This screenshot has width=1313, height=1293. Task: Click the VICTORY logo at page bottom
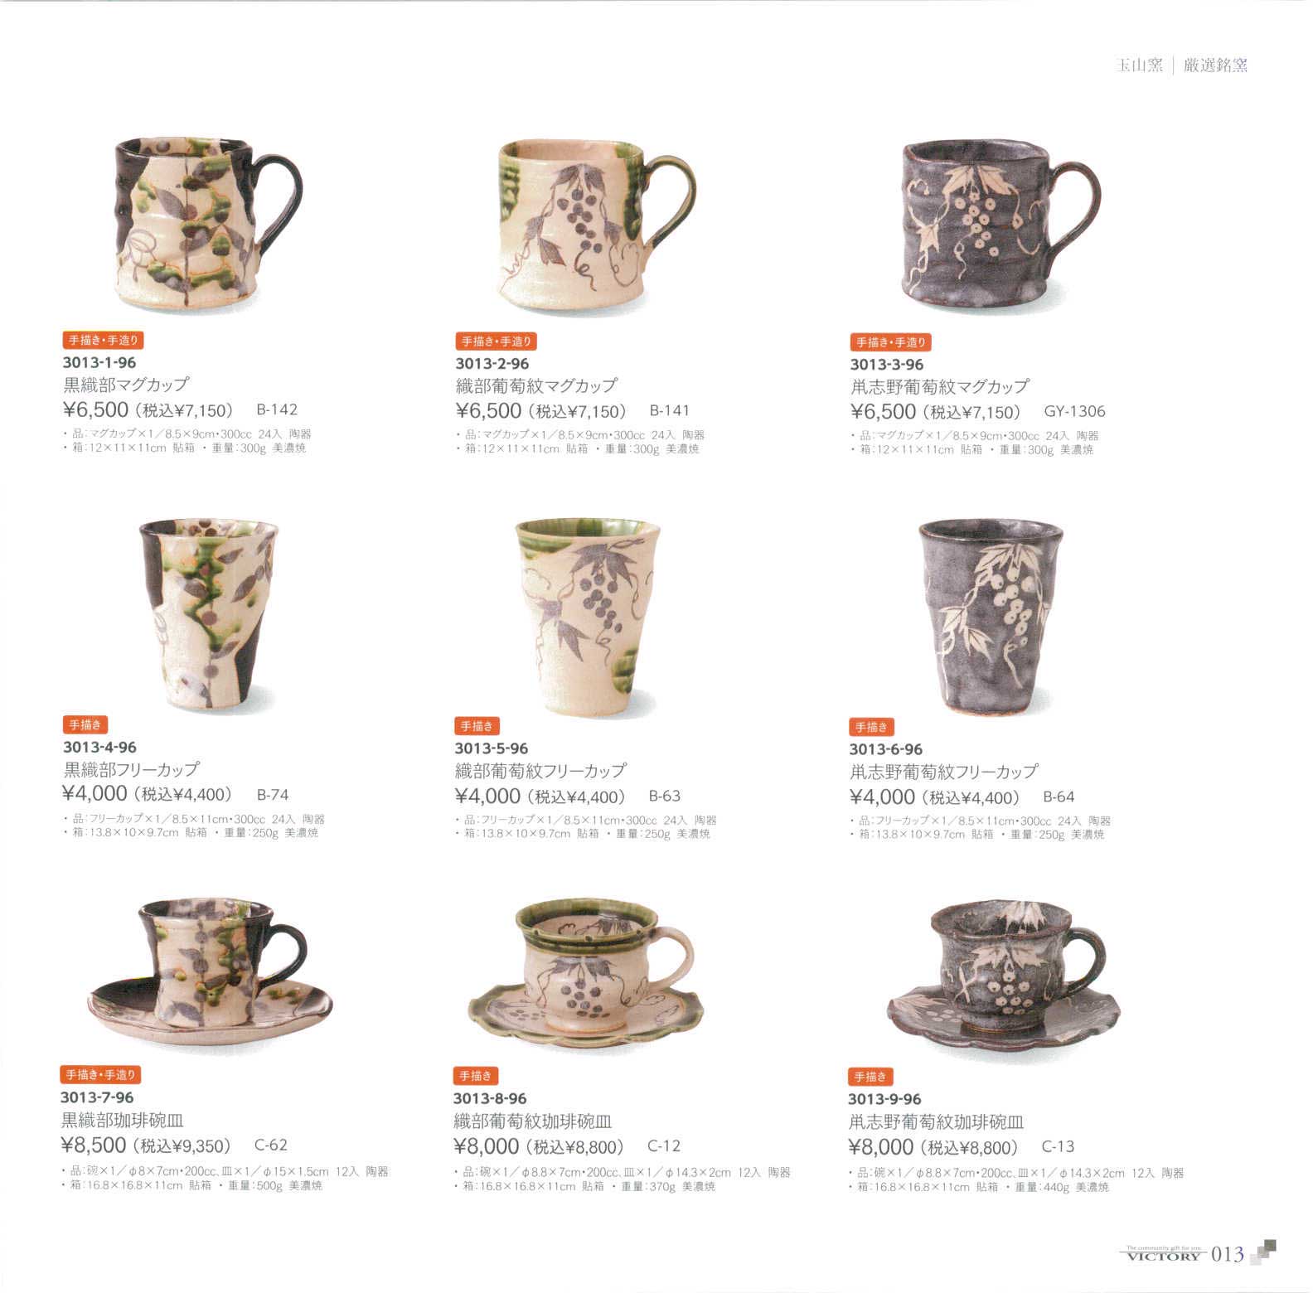(1164, 1254)
